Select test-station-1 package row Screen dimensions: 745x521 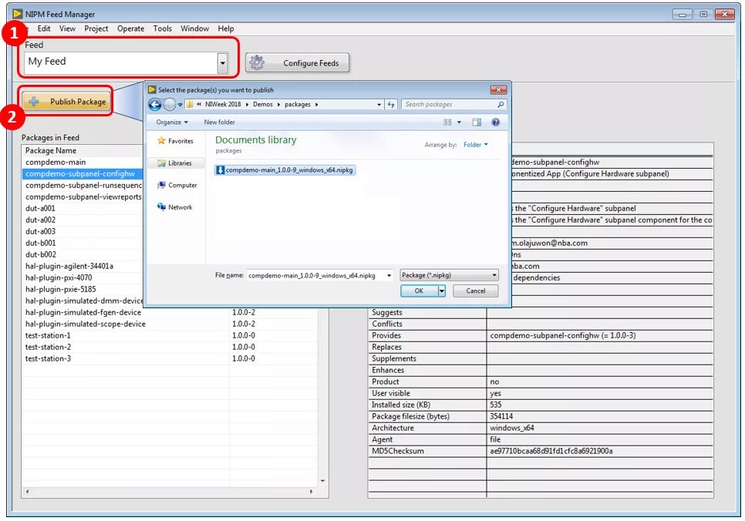[170, 335]
